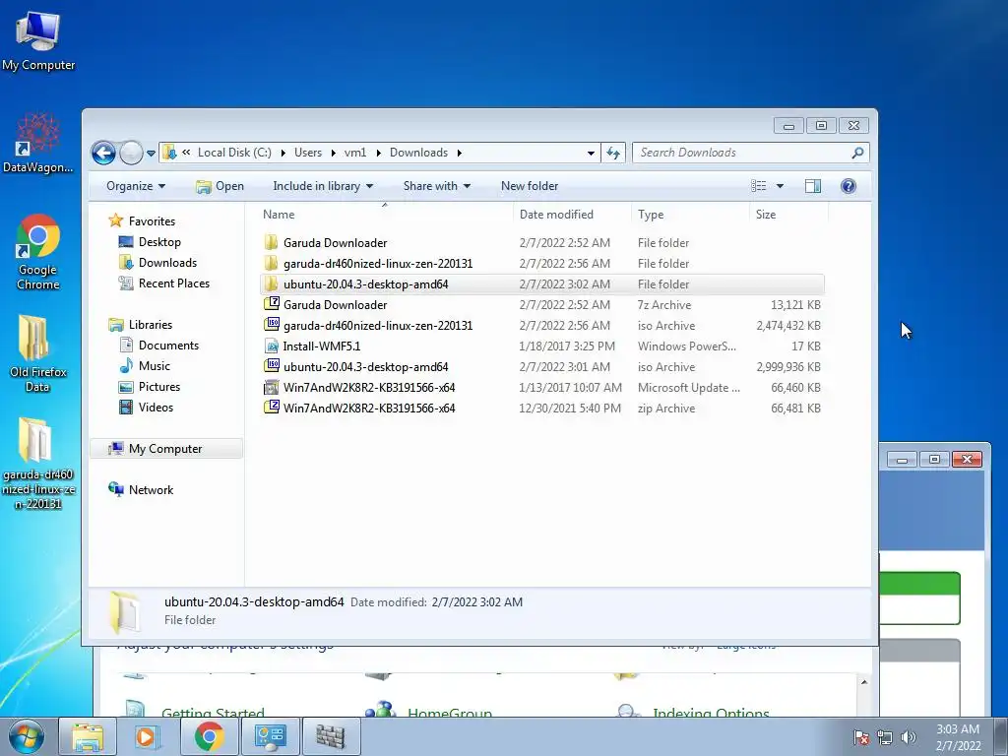Open the view options dropdown arrow
Image resolution: width=1008 pixels, height=756 pixels.
[780, 186]
